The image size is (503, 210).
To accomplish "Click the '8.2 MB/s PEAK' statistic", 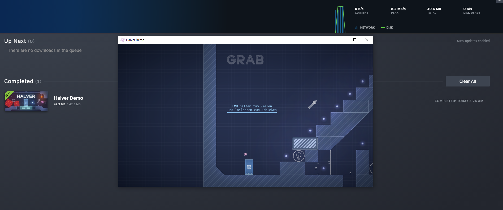I will (398, 11).
